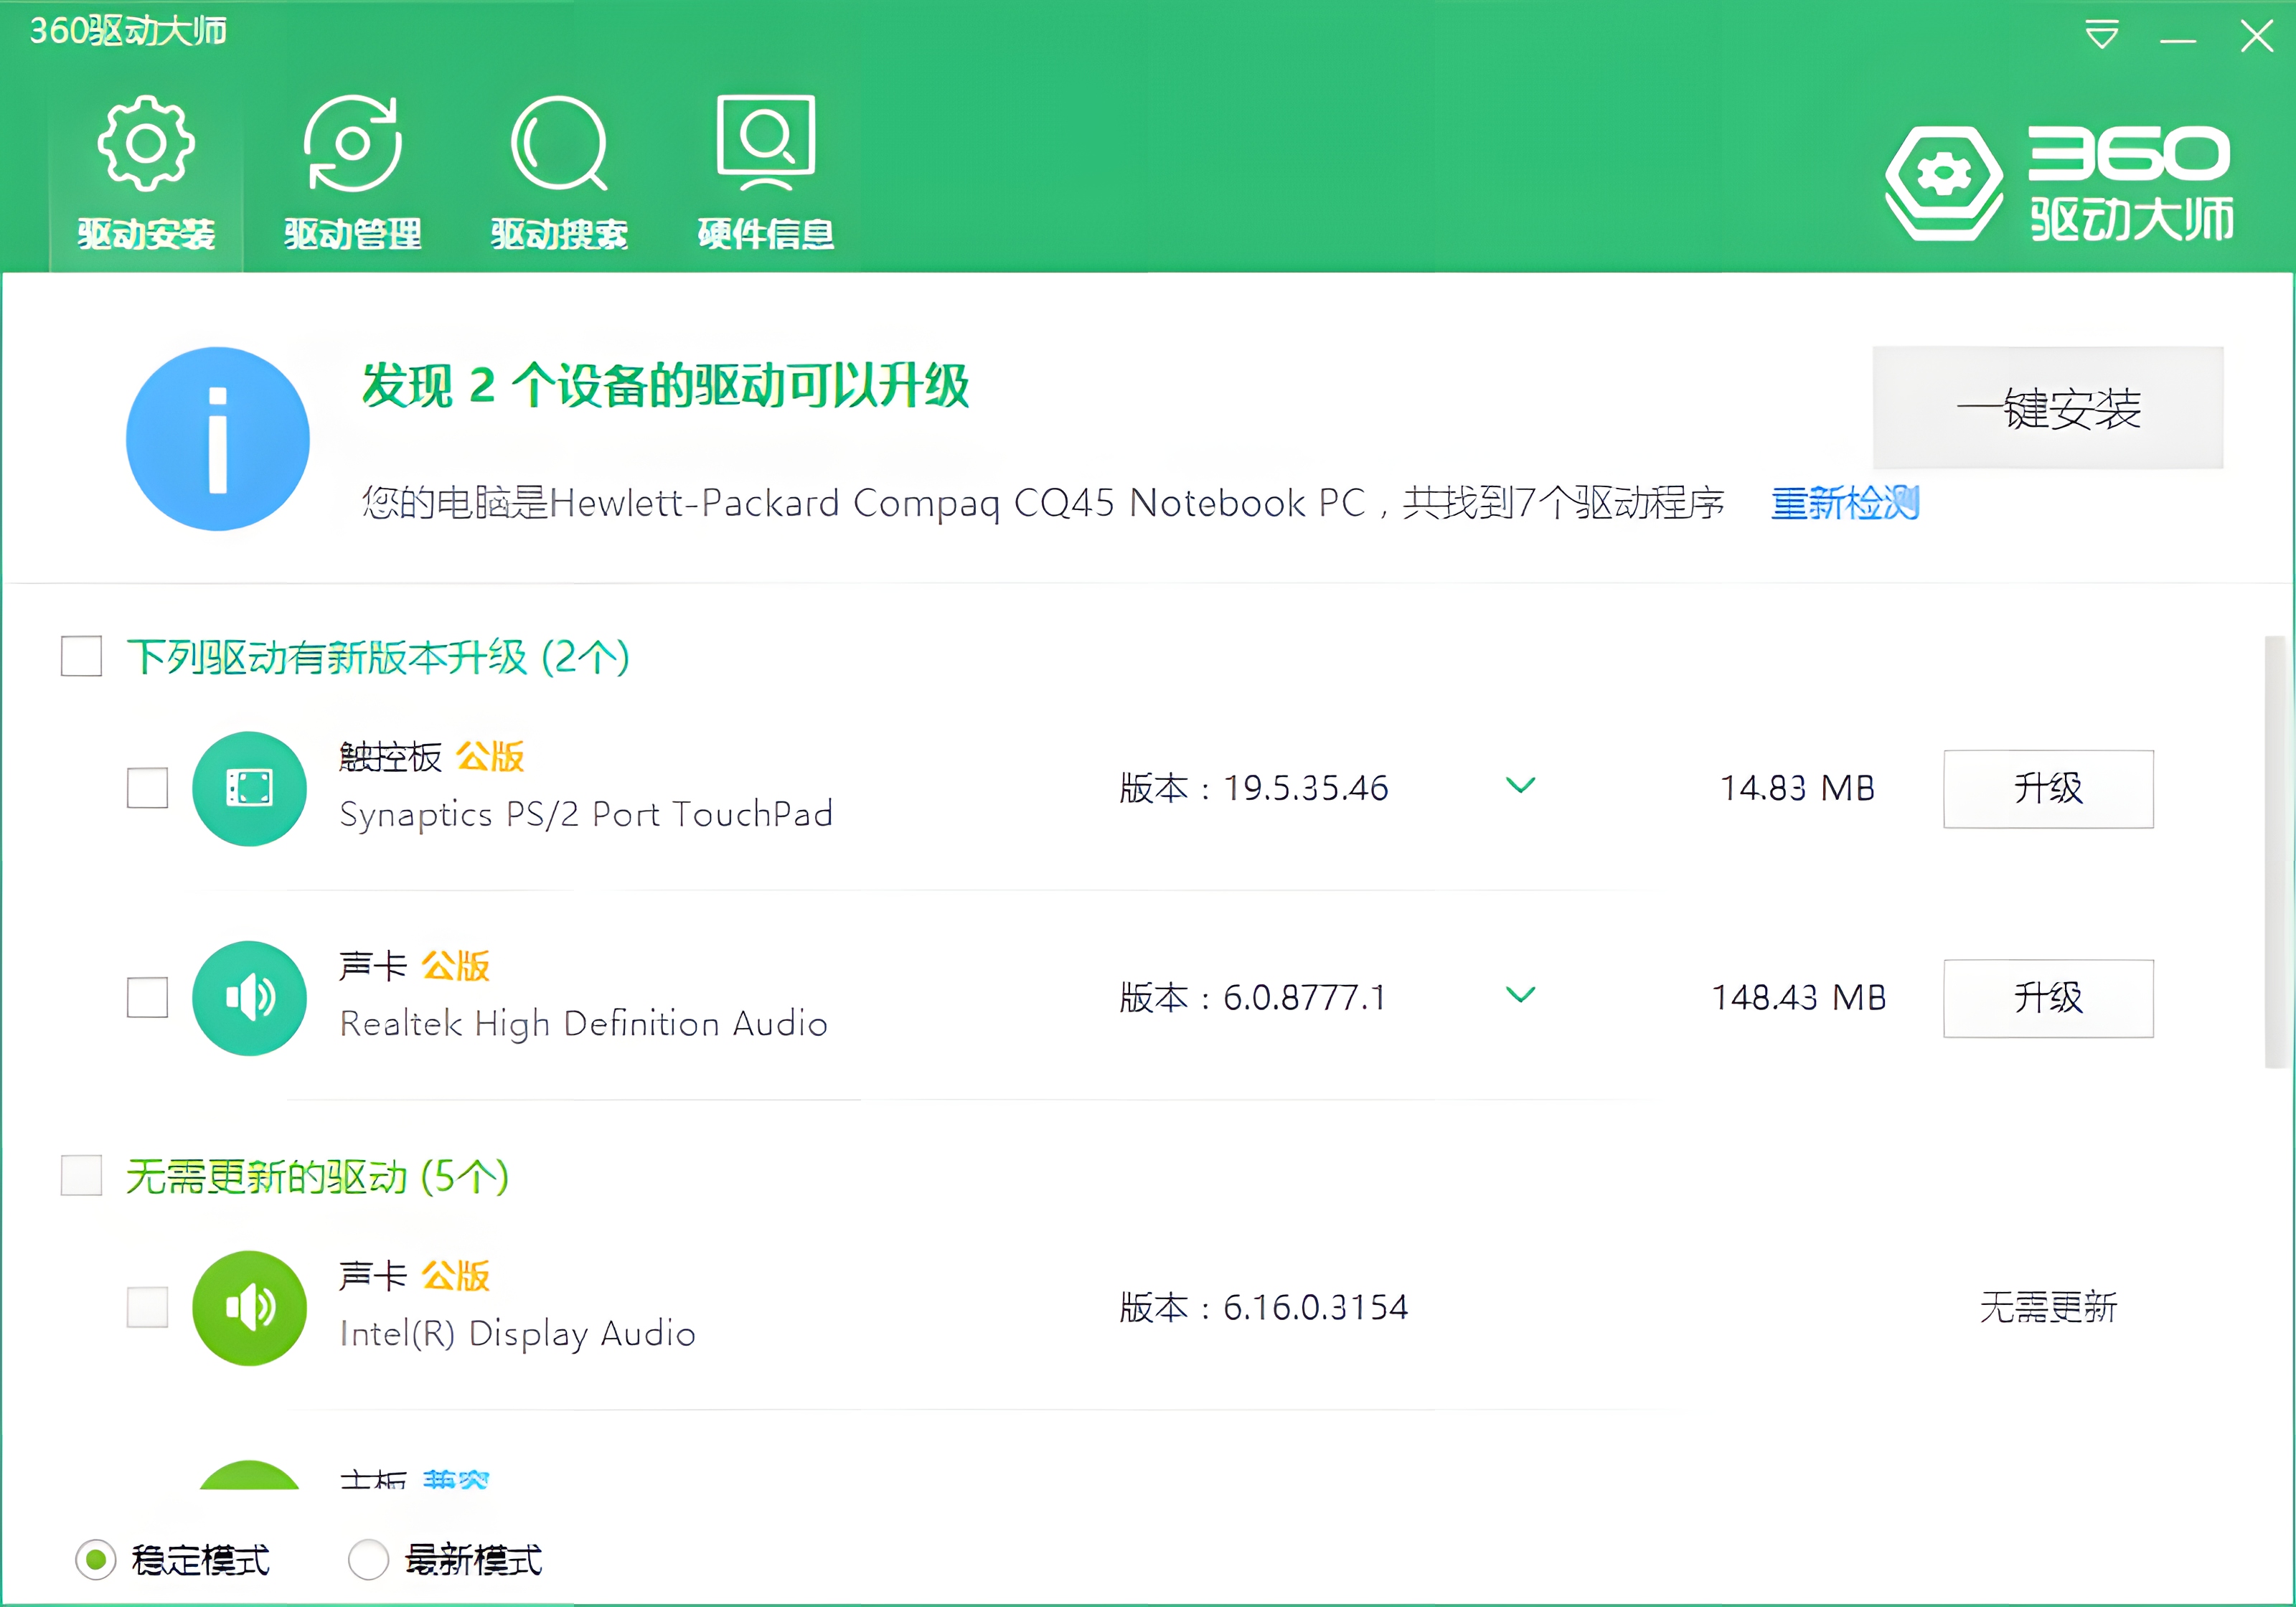Check the 无需更新的驱动 group checkbox

click(81, 1175)
